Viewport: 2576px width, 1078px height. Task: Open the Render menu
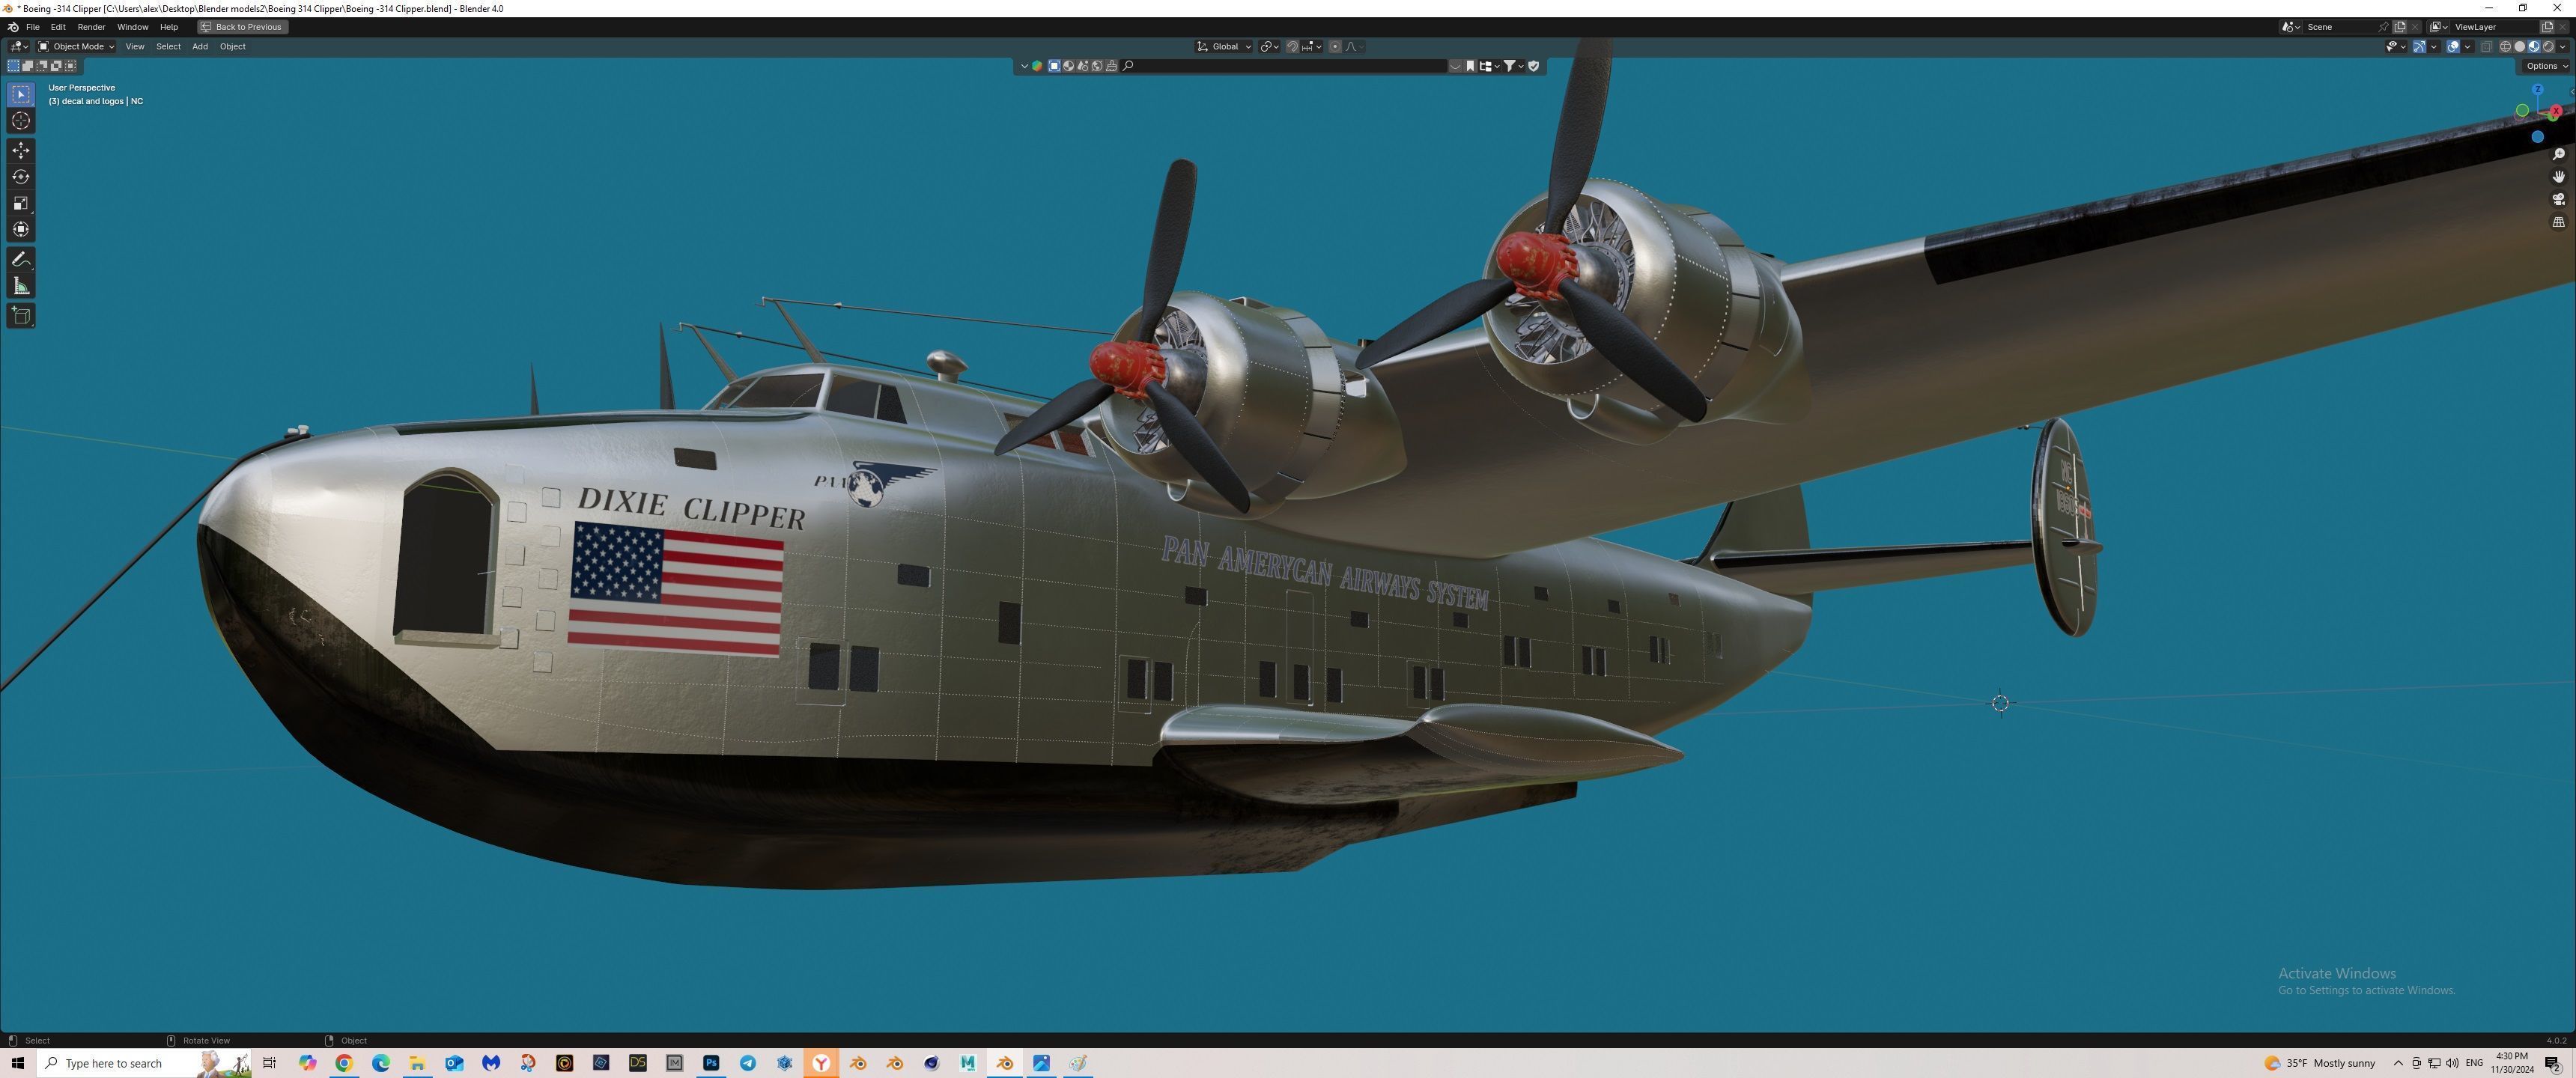pyautogui.click(x=91, y=27)
